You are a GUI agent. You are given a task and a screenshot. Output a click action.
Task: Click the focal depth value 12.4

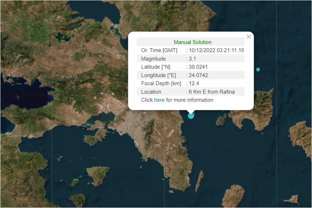pos(194,83)
